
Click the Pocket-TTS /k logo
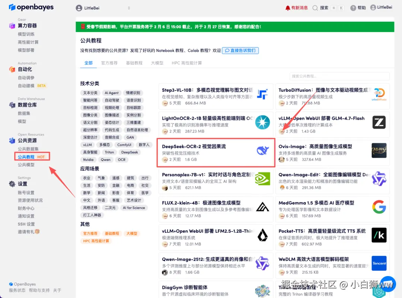pyautogui.click(x=379, y=235)
